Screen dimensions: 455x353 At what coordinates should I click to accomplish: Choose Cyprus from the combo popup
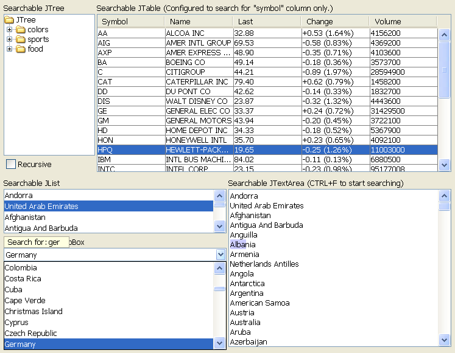109,322
